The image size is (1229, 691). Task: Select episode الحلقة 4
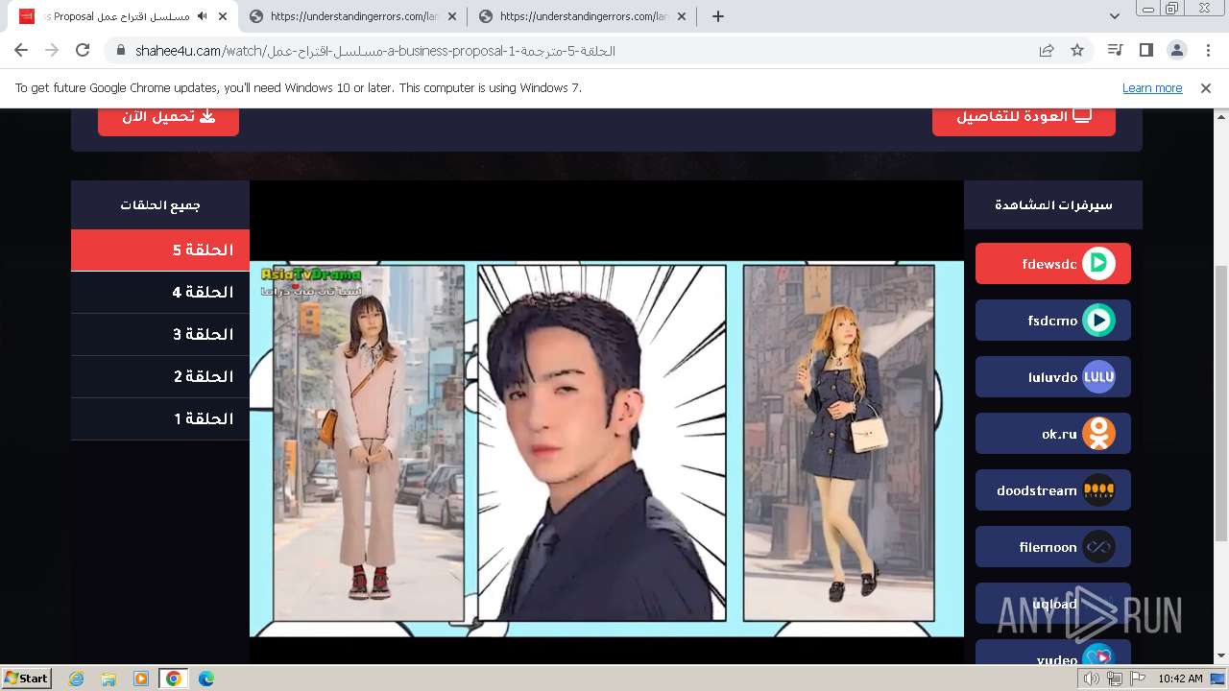pyautogui.click(x=160, y=292)
